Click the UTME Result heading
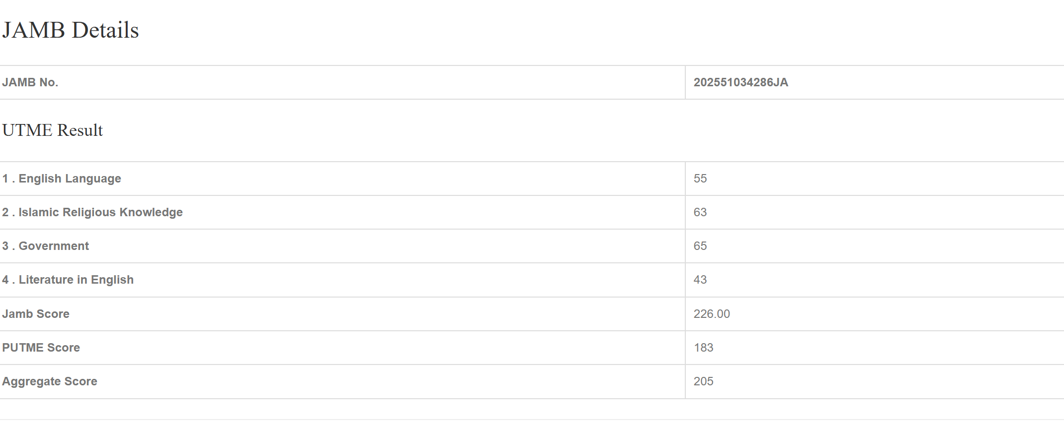Viewport: 1064px width, 425px height. click(53, 130)
